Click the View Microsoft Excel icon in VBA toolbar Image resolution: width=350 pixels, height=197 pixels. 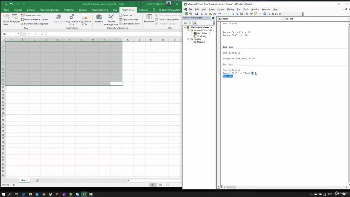click(x=186, y=14)
